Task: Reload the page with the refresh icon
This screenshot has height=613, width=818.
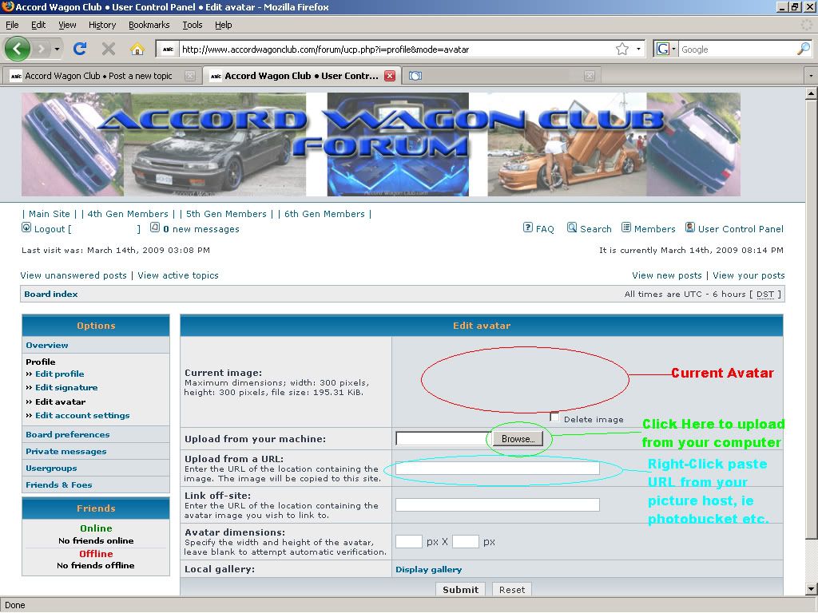Action: 80,49
